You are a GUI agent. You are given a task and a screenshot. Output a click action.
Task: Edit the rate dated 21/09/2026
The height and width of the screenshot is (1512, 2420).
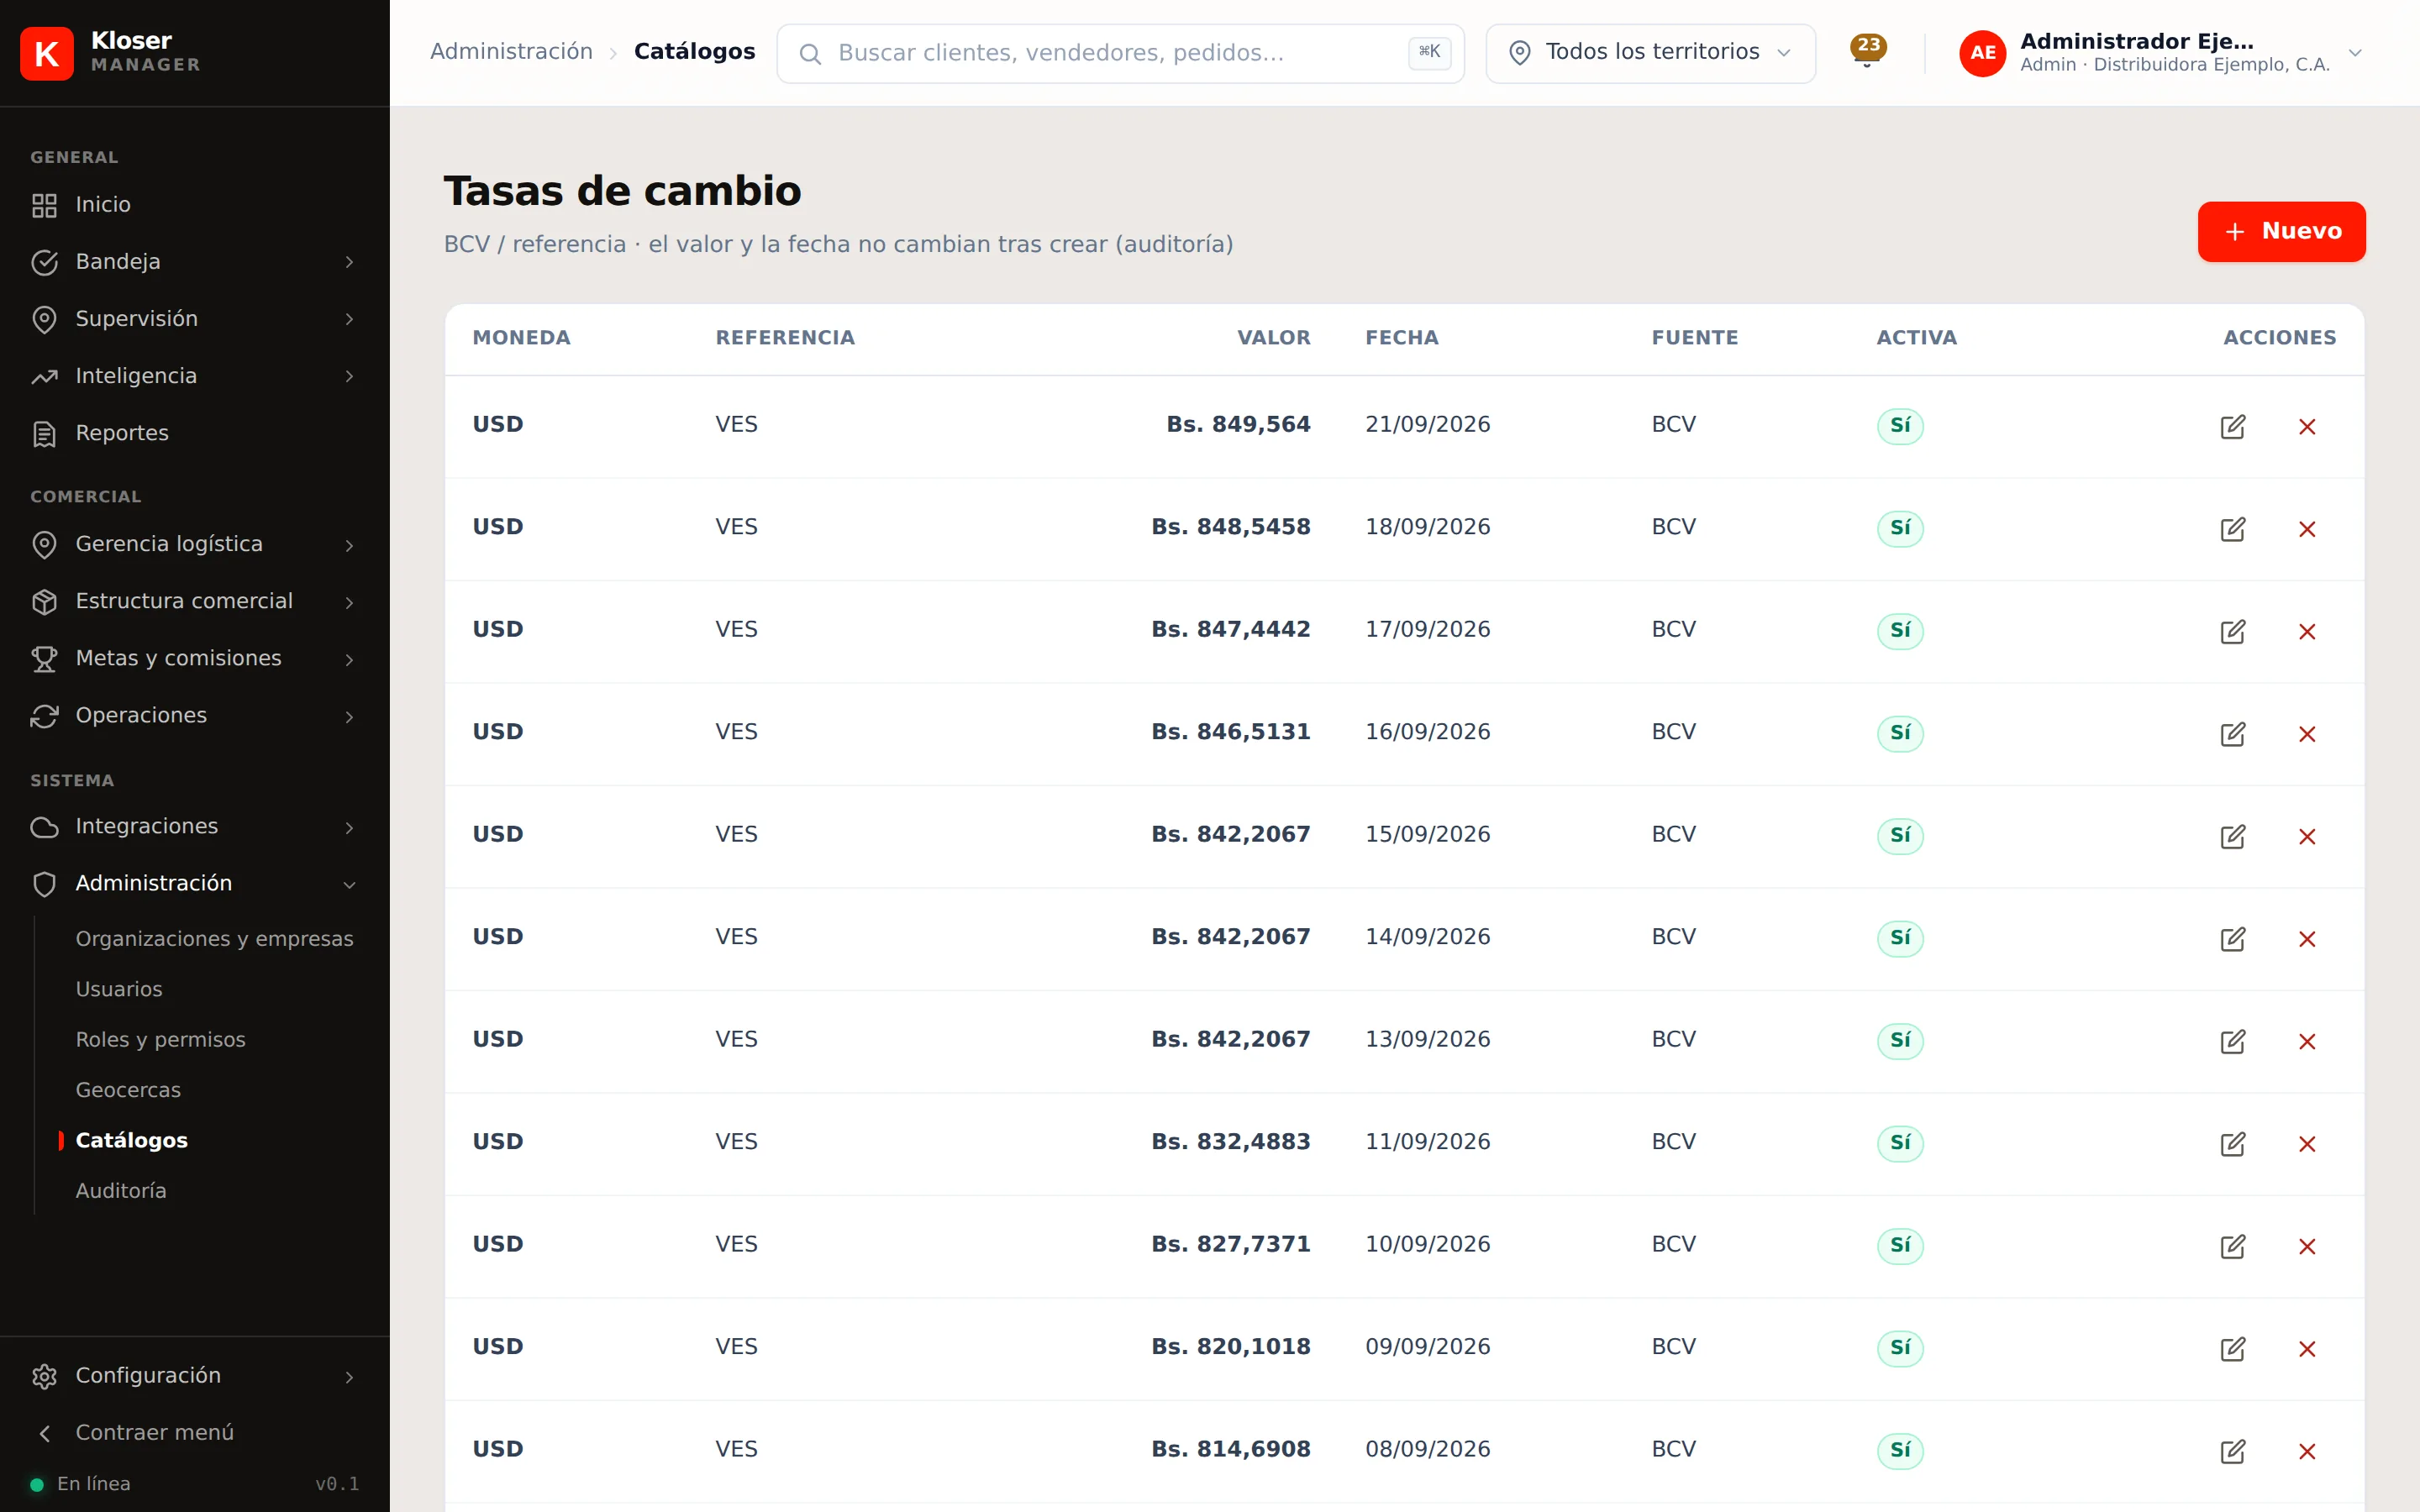[x=2232, y=427]
